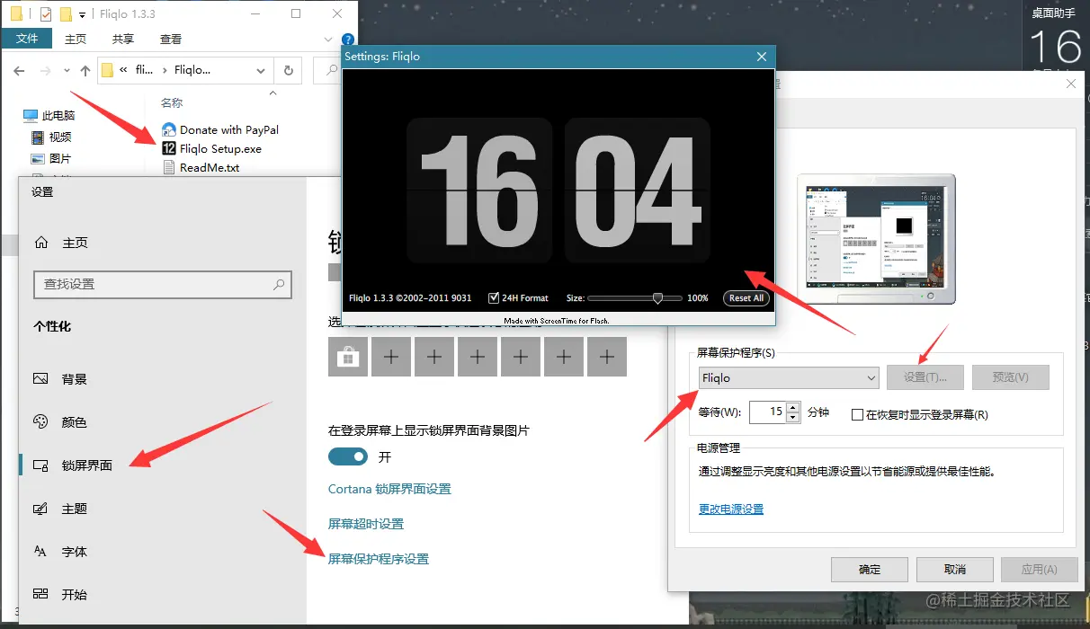
Task: Refresh the Explorer address bar
Action: coord(288,70)
